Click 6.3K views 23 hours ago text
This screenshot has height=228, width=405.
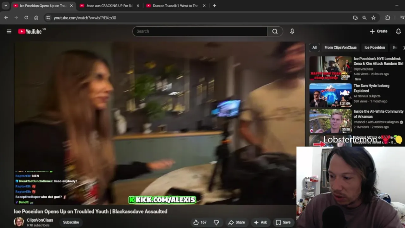(371, 74)
